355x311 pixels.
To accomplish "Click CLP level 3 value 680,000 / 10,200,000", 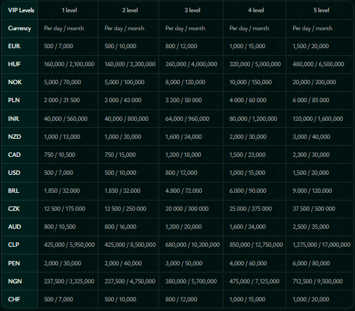I will click(192, 245).
